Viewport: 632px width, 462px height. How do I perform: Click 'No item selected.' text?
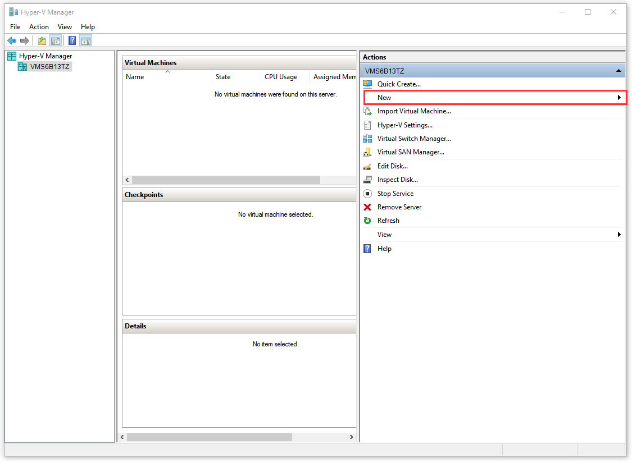(x=276, y=344)
